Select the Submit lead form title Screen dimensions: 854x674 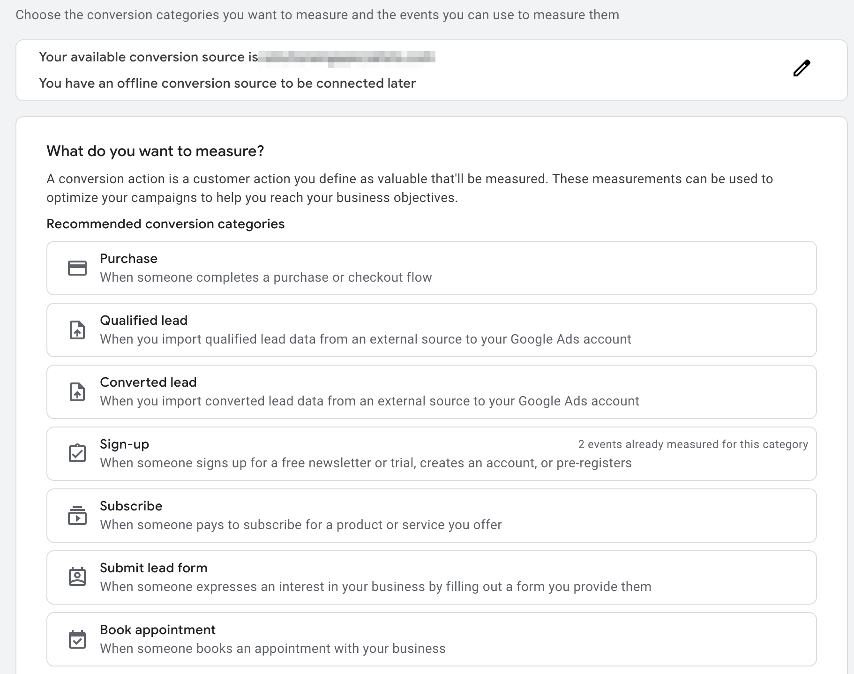click(x=153, y=568)
